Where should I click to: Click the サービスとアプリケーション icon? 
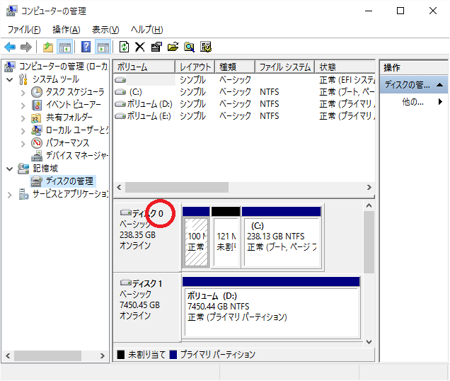click(x=24, y=194)
